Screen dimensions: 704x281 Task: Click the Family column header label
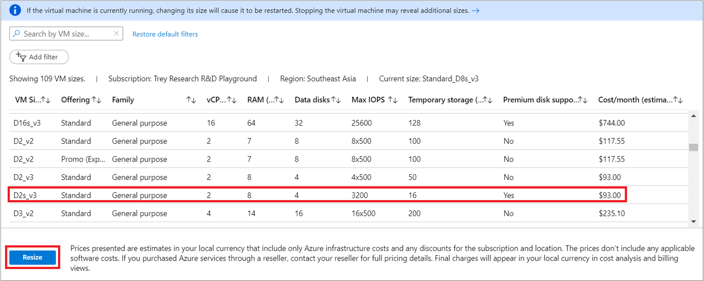click(123, 100)
